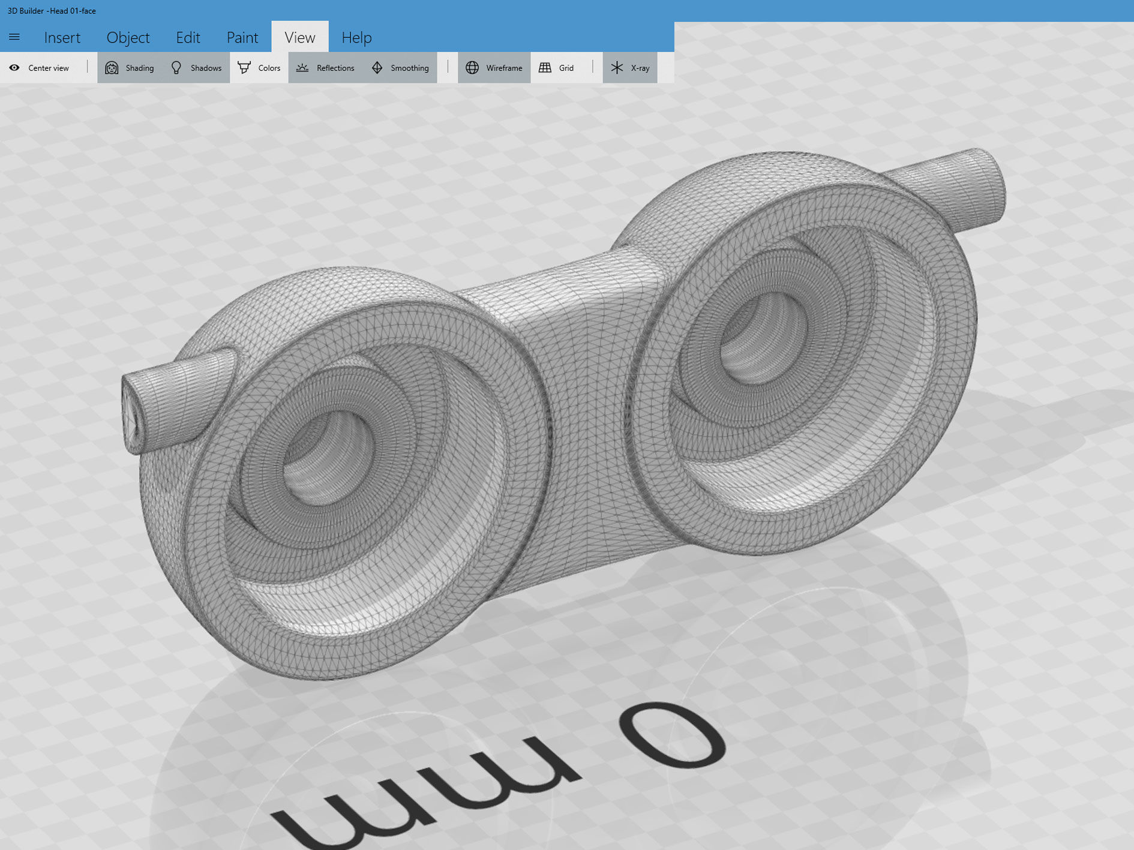Toggle the X-ray option label
Image resolution: width=1134 pixels, height=850 pixels.
[640, 68]
